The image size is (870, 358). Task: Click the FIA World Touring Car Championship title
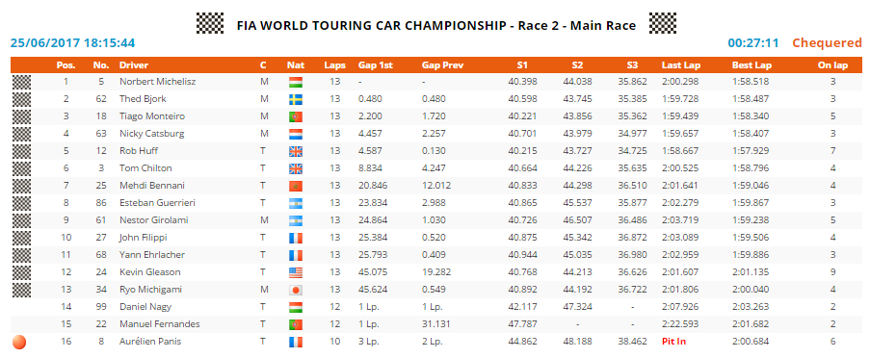point(436,25)
